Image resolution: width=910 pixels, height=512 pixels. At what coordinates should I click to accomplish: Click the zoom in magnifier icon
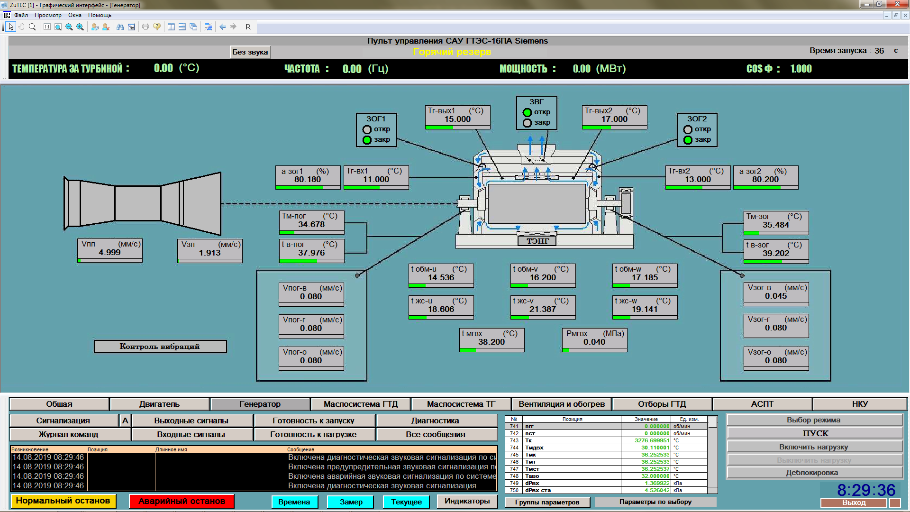pos(80,27)
